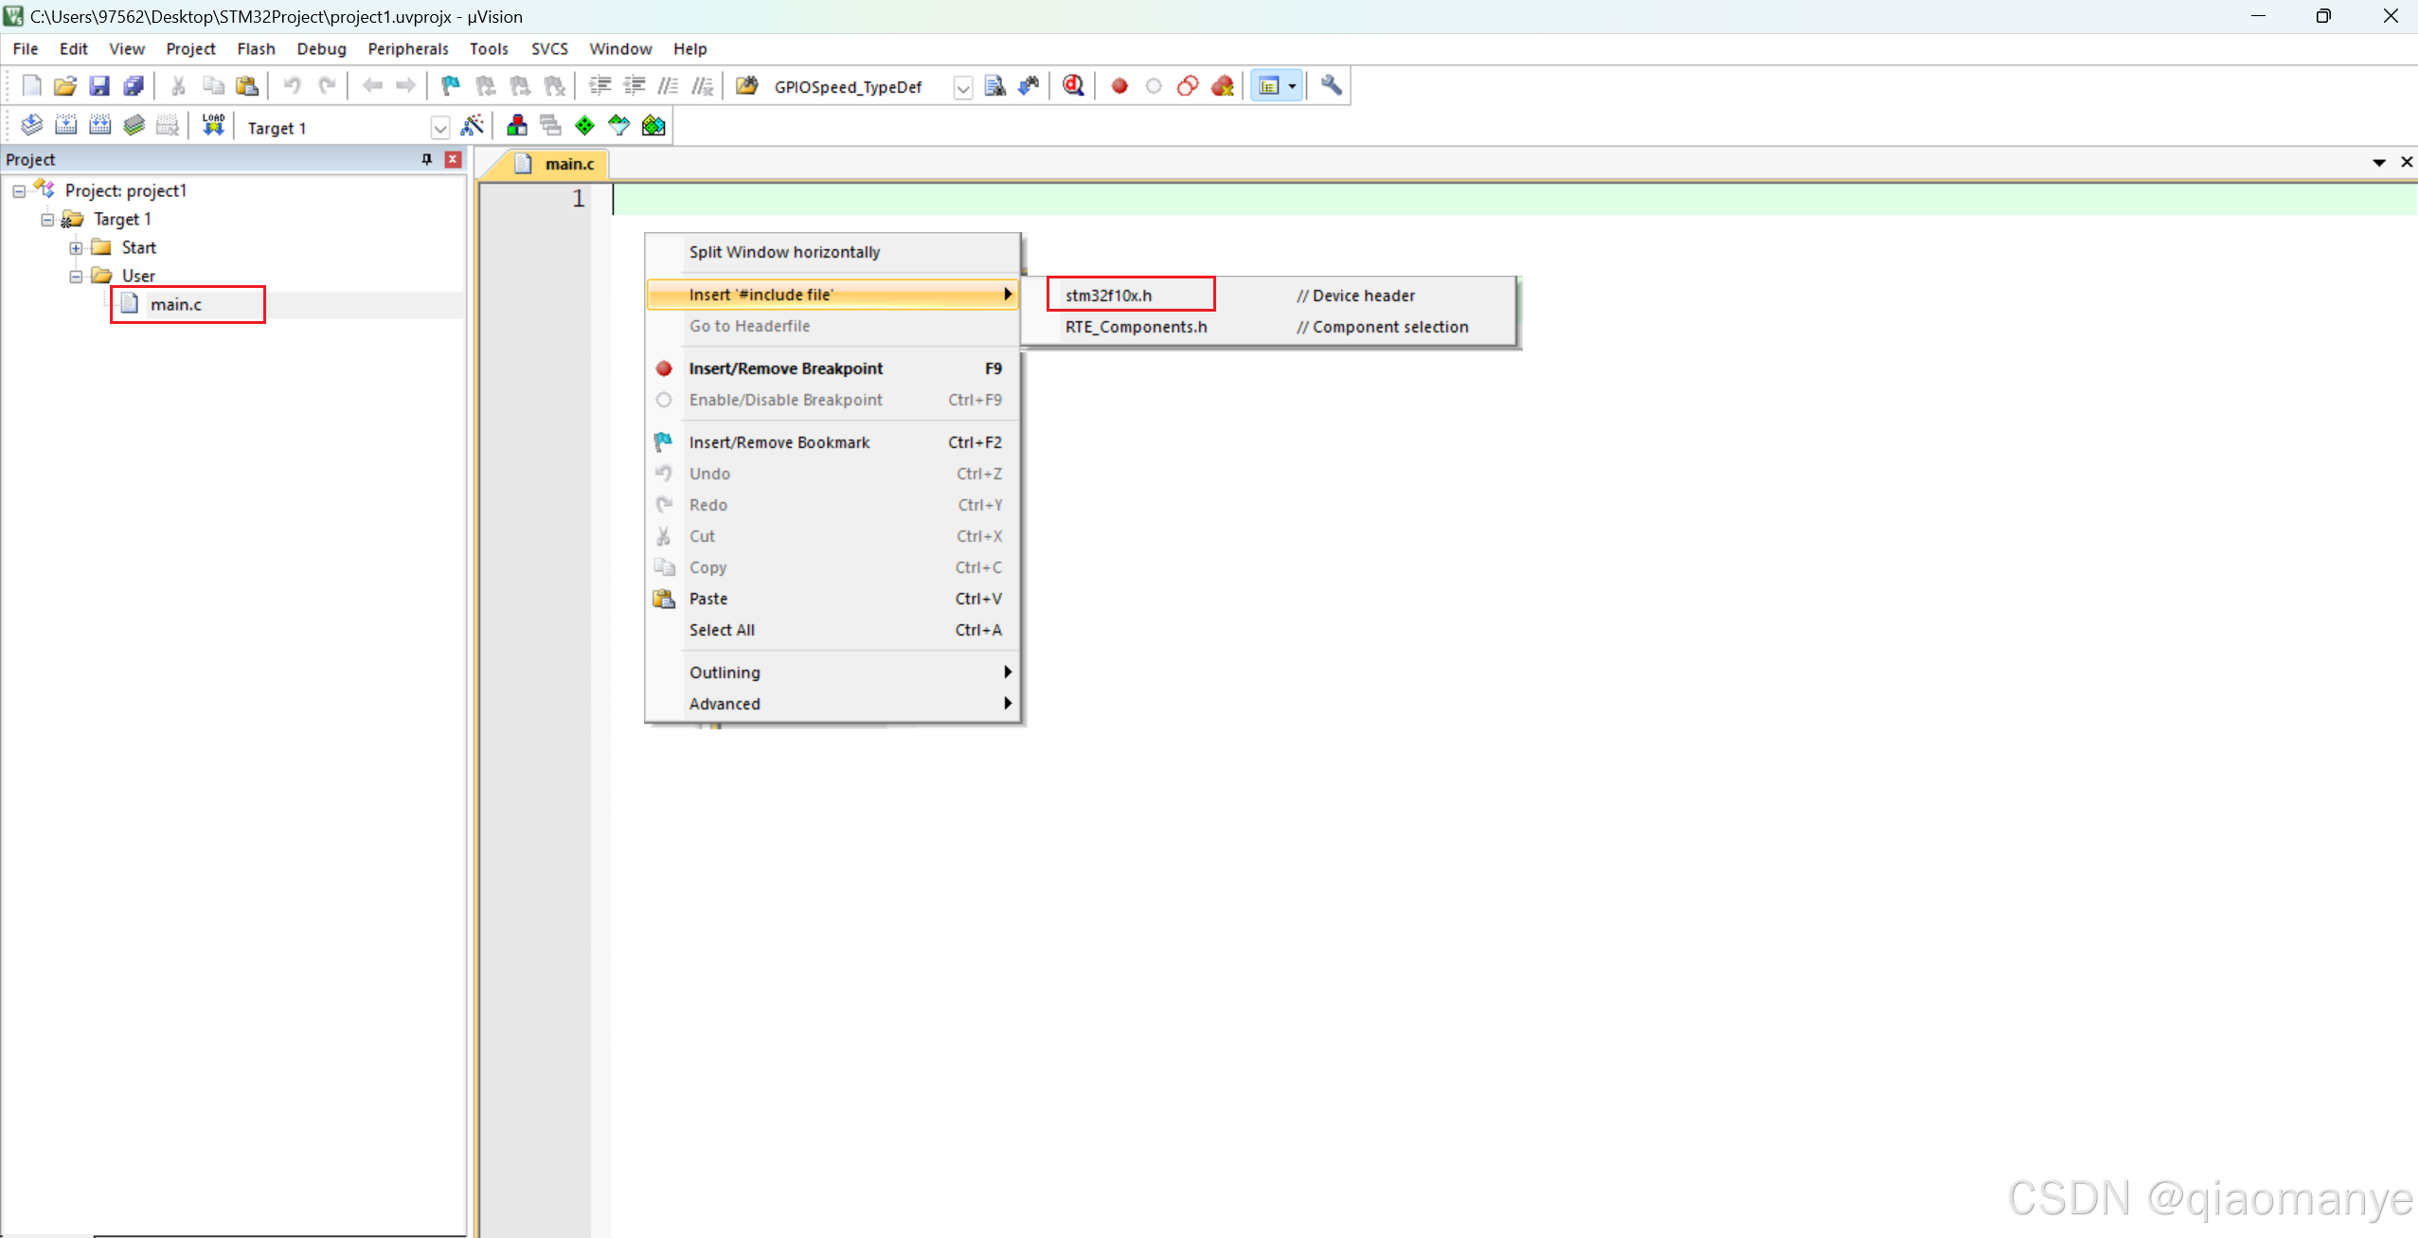Toggle Insert/Remove Bookmark in context menu

pos(779,442)
